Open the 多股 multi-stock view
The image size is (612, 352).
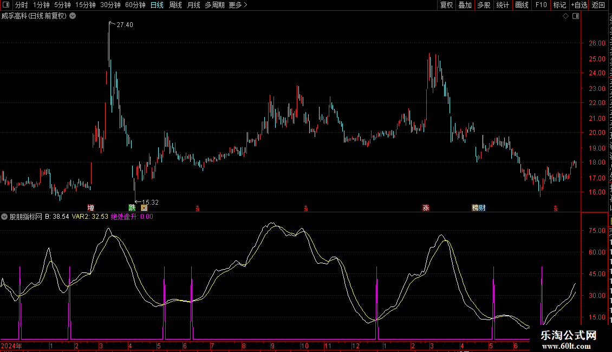pos(484,5)
